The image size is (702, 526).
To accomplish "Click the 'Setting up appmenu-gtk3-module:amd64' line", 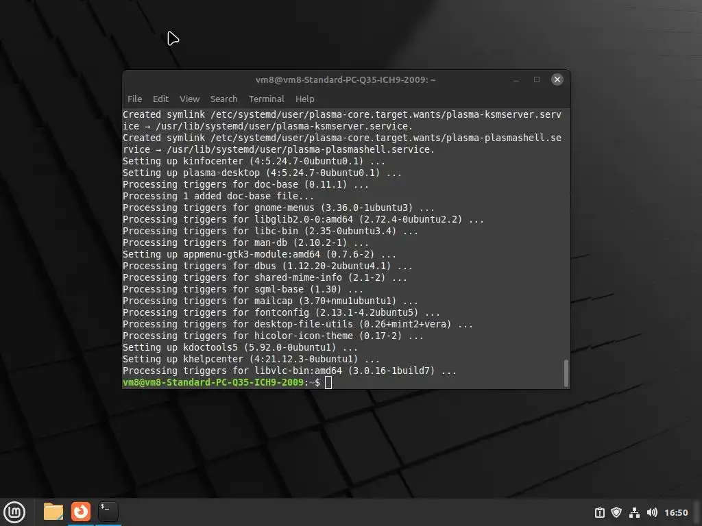I will (259, 254).
